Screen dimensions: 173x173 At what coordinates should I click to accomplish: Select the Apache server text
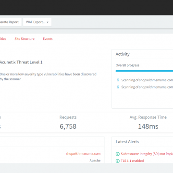[95, 161]
